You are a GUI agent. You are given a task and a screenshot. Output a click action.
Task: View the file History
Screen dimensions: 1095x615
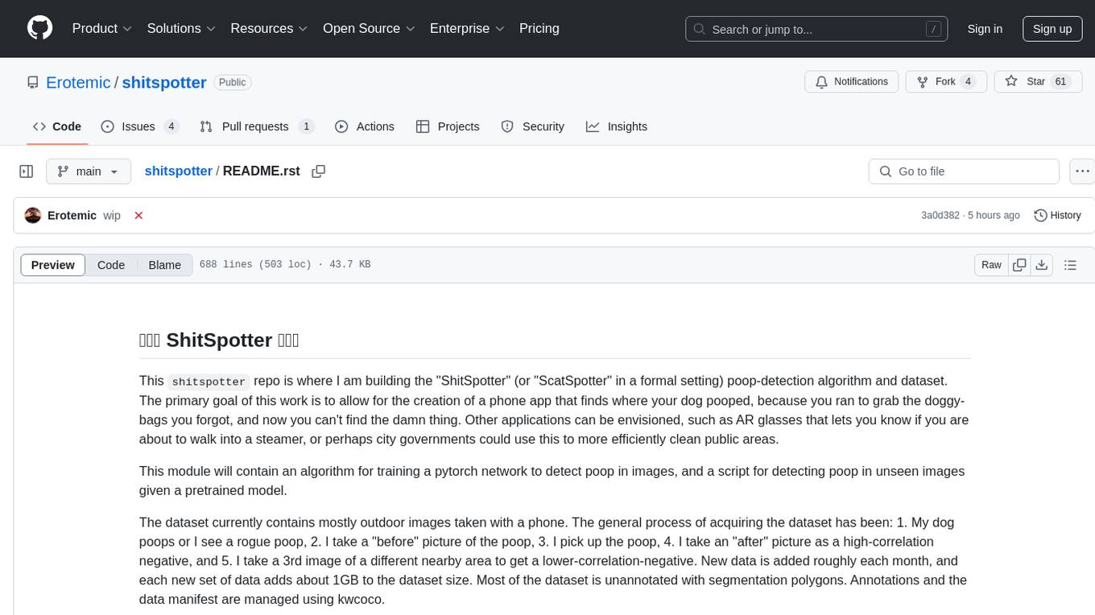tap(1057, 216)
